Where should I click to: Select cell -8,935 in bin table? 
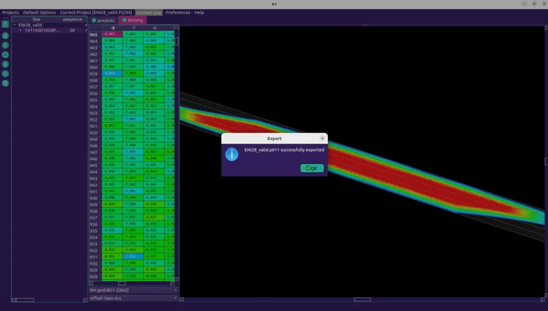coord(112,231)
